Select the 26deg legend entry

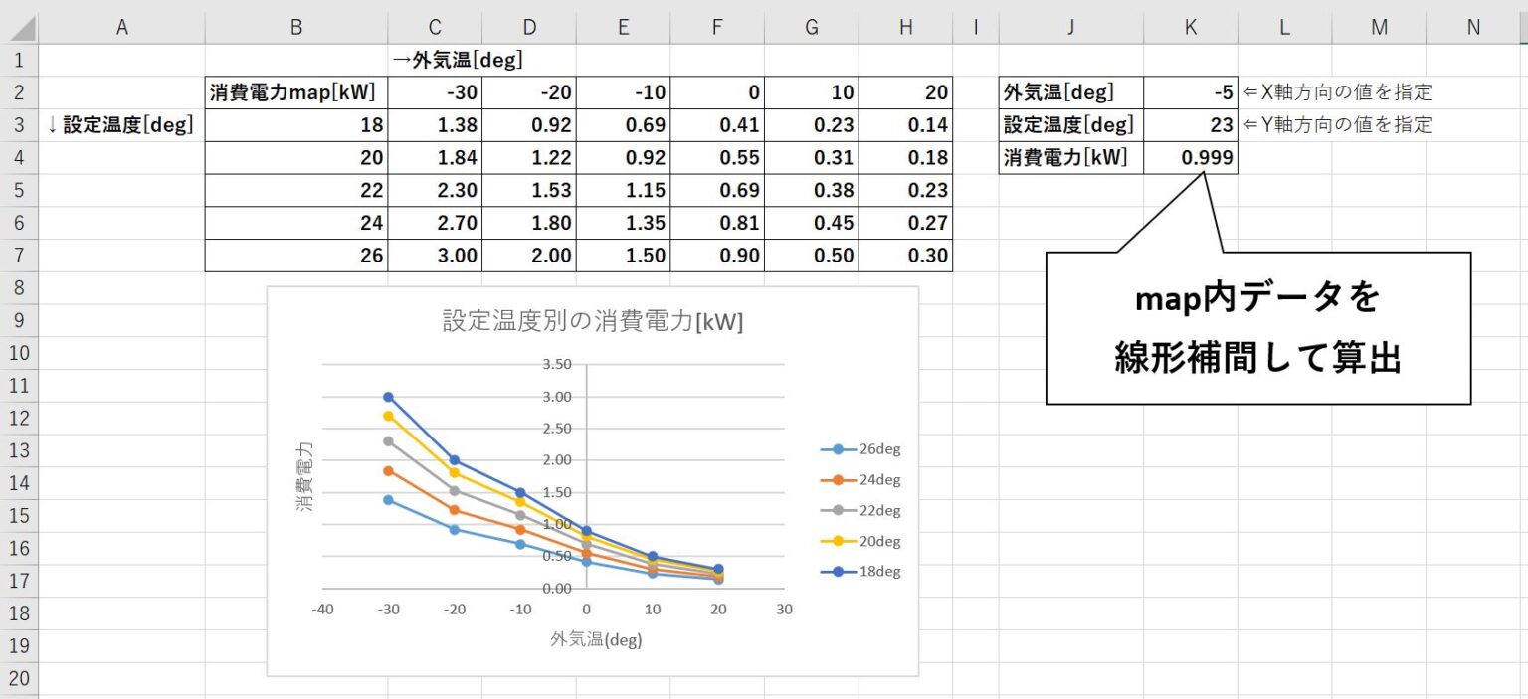860,449
